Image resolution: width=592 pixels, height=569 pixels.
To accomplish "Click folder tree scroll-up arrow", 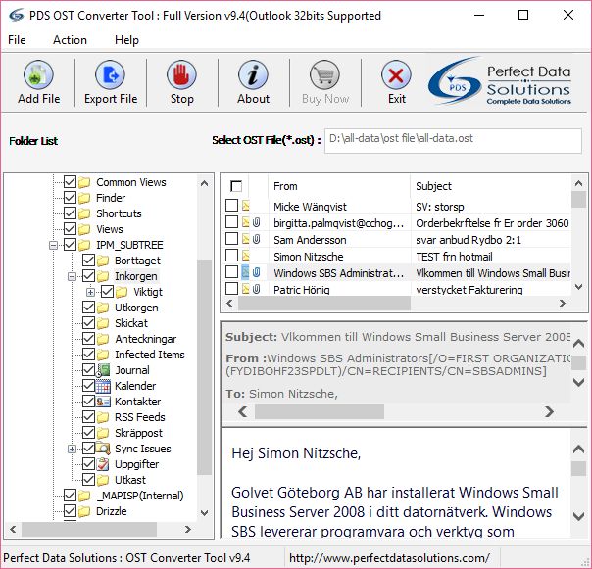I will [204, 183].
